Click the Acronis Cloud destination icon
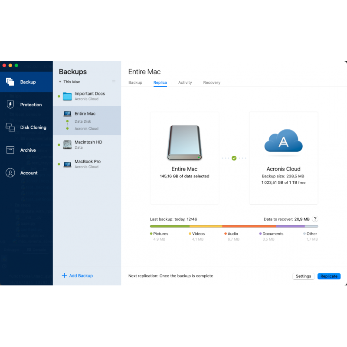Viewport: 347px width, 347px height. coord(283,142)
